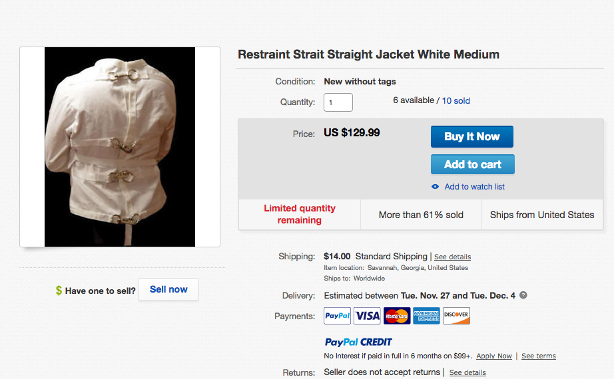Click the green dollar sign icon

59,291
